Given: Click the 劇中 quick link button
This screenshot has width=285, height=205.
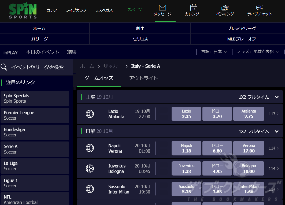Looking at the screenshot, I should 140,28.
